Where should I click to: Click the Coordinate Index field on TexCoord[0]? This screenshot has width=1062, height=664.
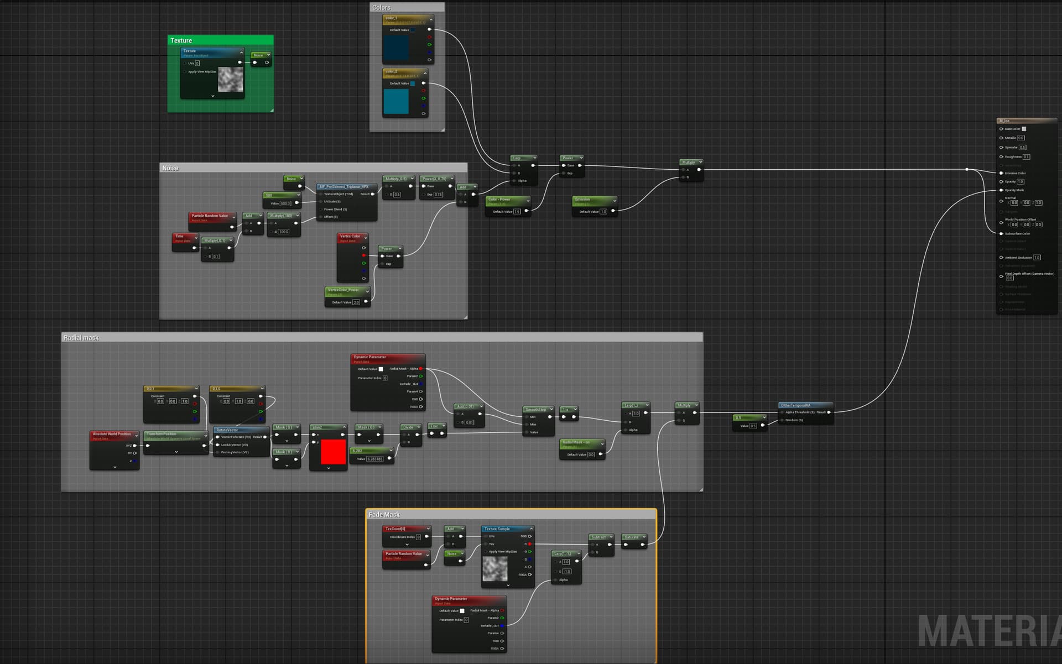419,537
